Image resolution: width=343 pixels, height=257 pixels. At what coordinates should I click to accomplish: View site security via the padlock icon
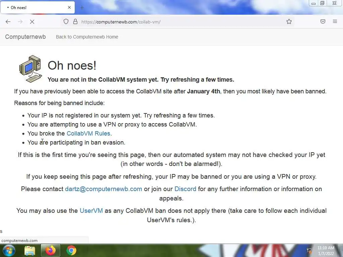75,21
